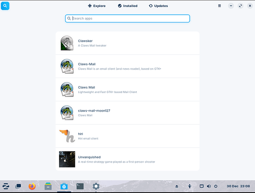Select description 'email client (and news reader)'
Screen dimensions: 255x193
click(x=120, y=69)
